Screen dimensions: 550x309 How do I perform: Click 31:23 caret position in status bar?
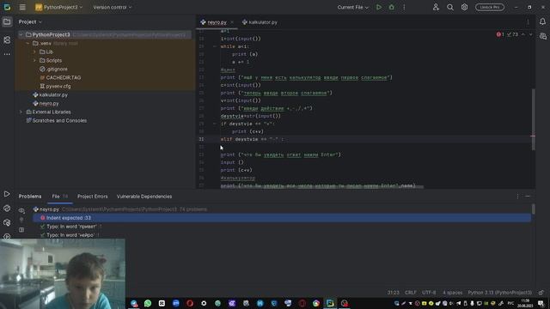click(x=394, y=292)
